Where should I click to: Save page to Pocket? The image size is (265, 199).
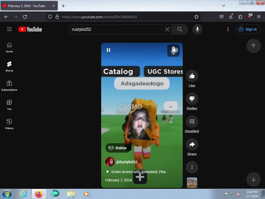(x=222, y=17)
